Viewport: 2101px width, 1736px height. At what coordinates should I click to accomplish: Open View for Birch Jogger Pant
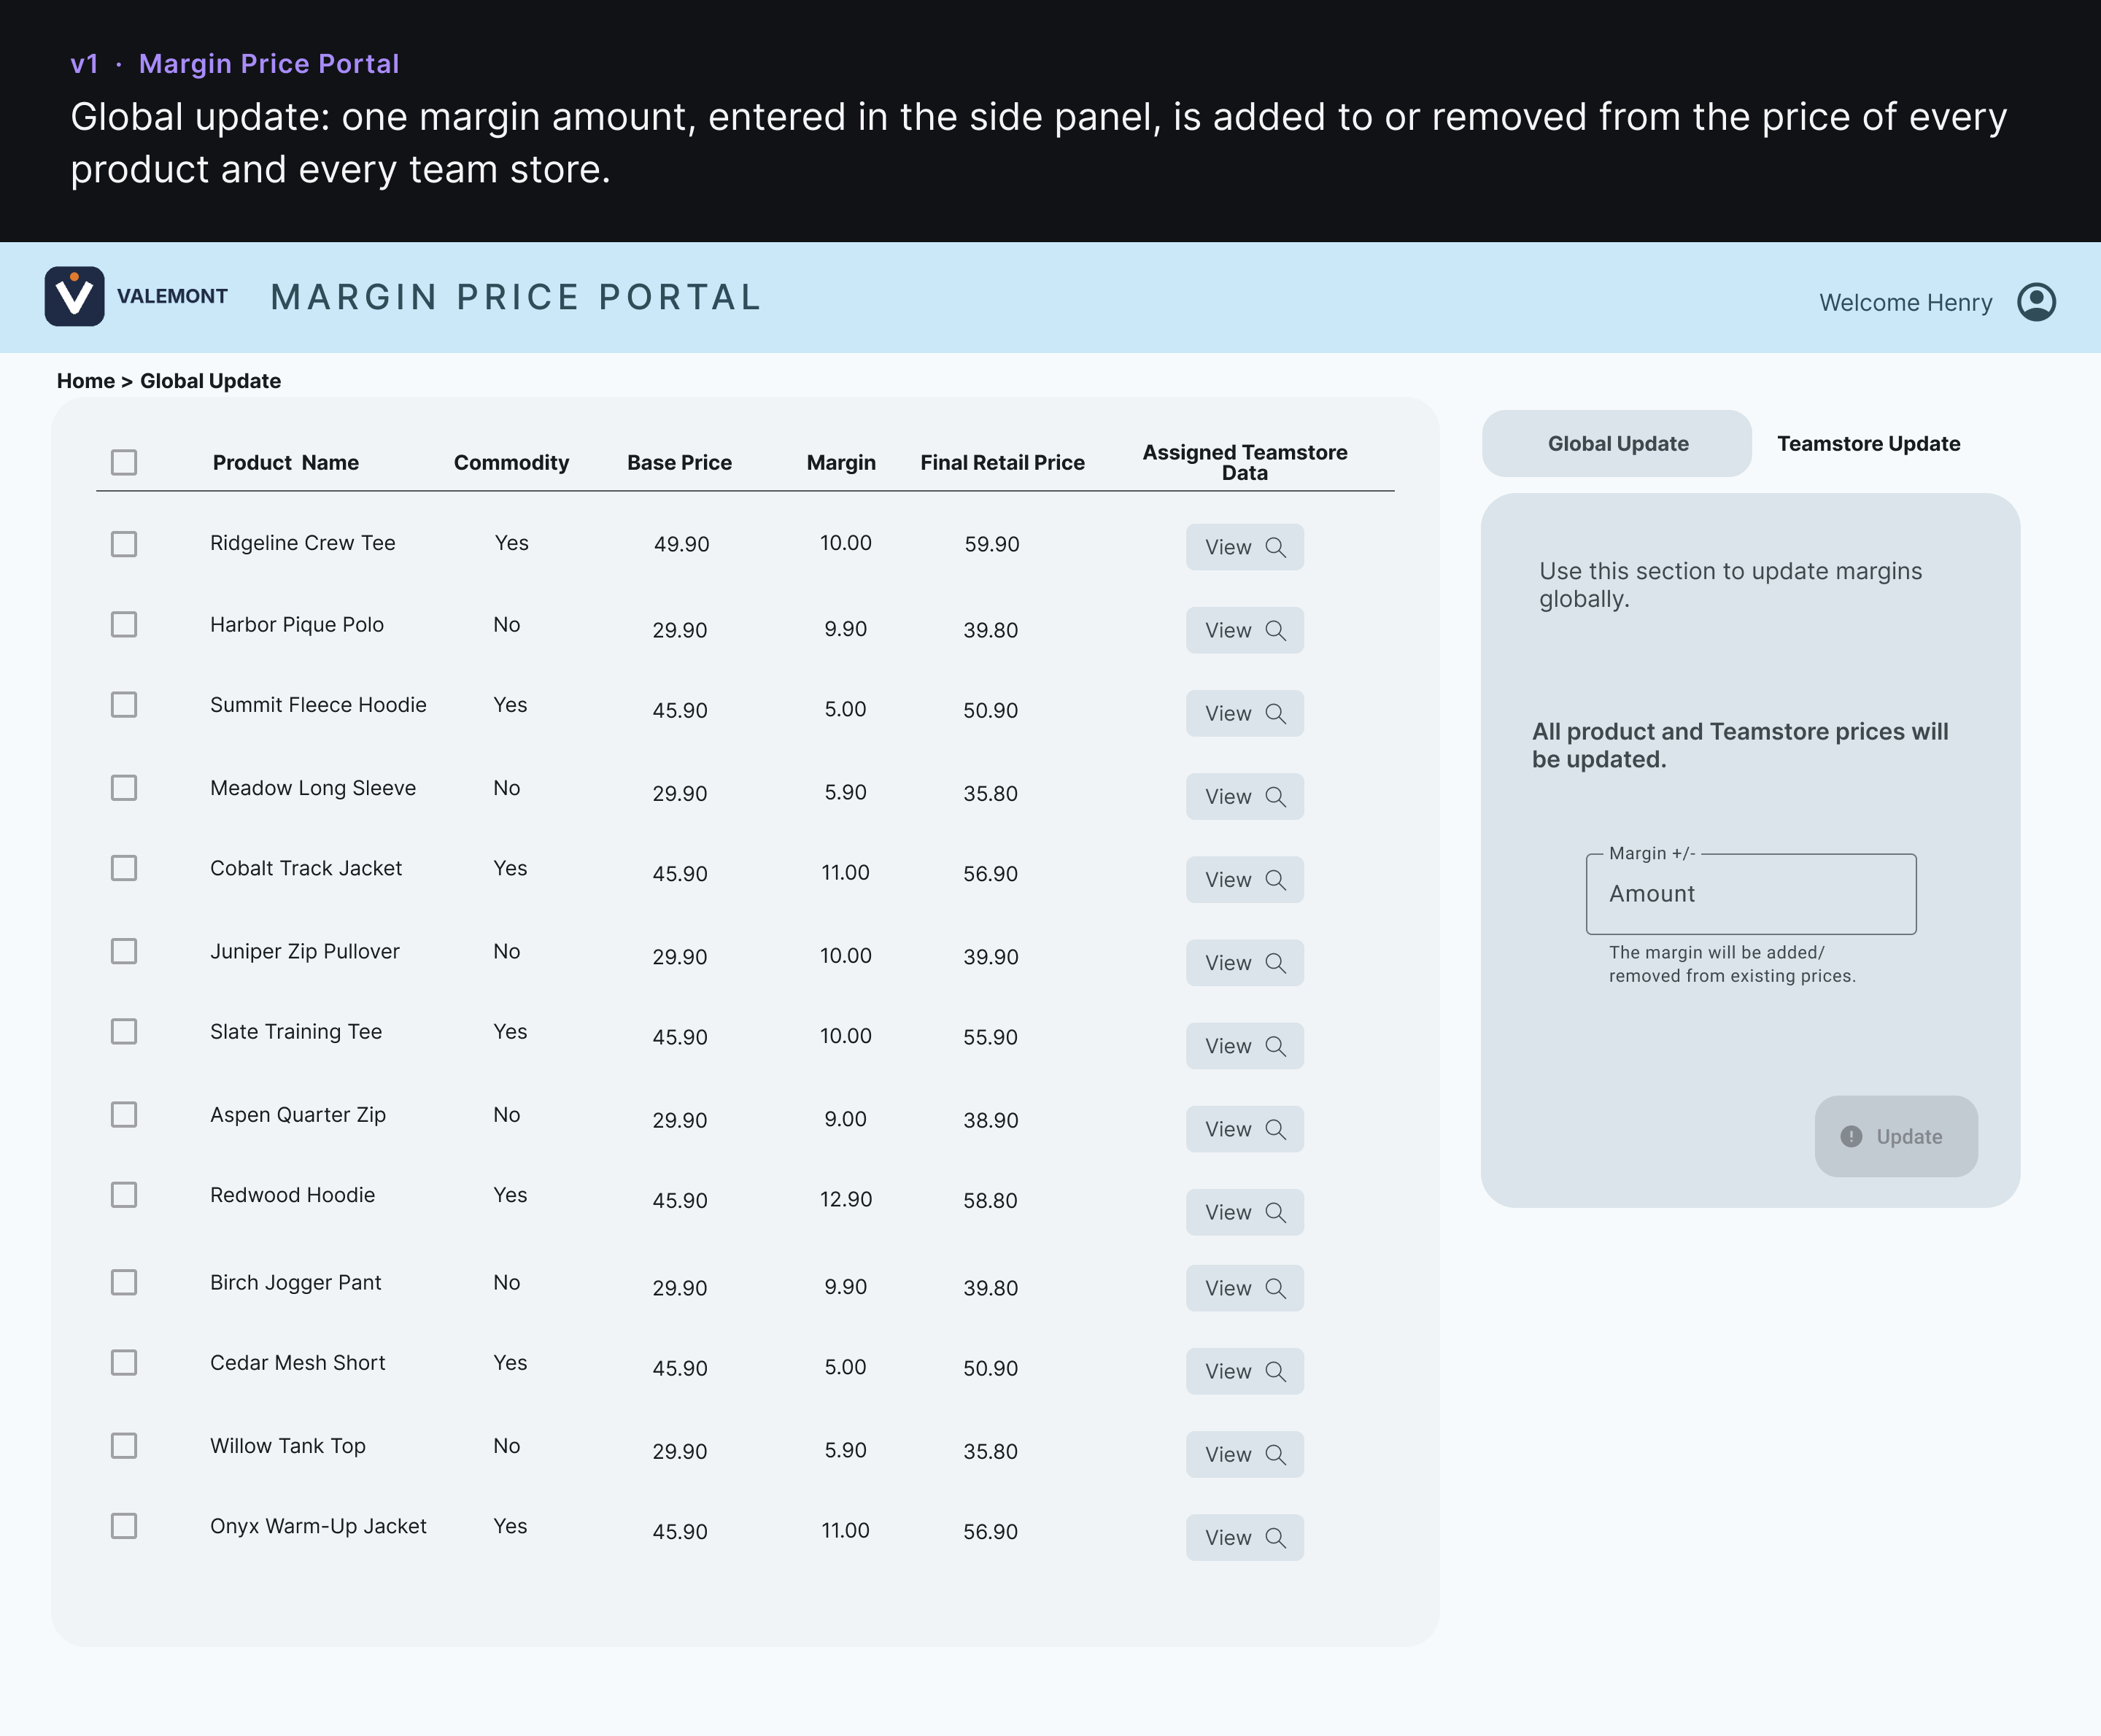(x=1245, y=1288)
